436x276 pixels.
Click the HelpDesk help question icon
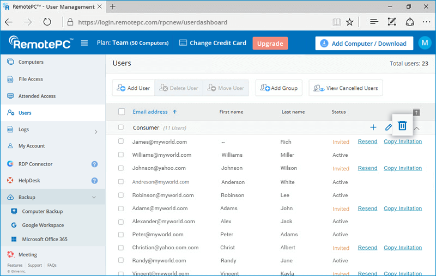click(x=94, y=181)
